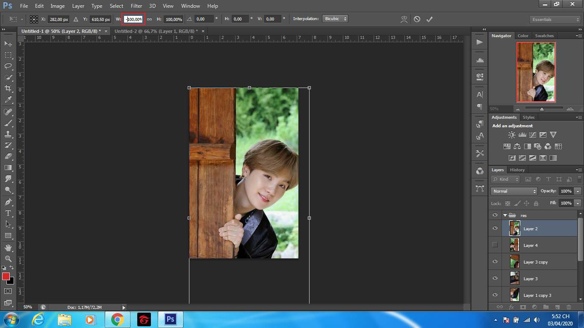Screen dimensions: 584x328
Task: Switch to the History panel tab
Action: (x=517, y=170)
